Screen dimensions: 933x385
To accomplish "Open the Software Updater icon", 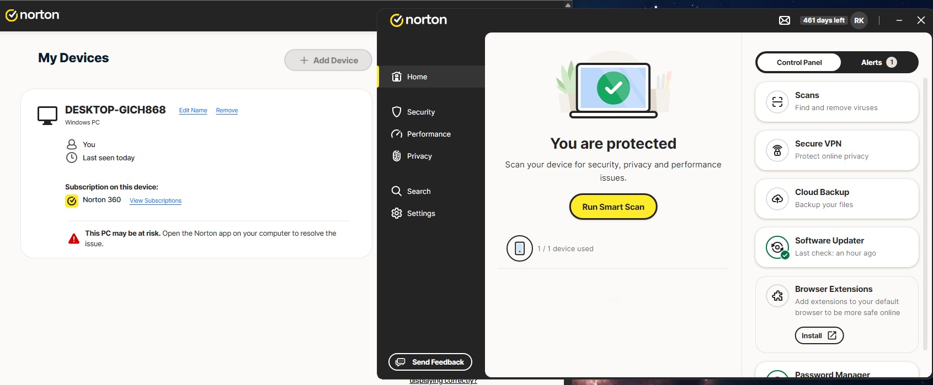I will tap(777, 247).
